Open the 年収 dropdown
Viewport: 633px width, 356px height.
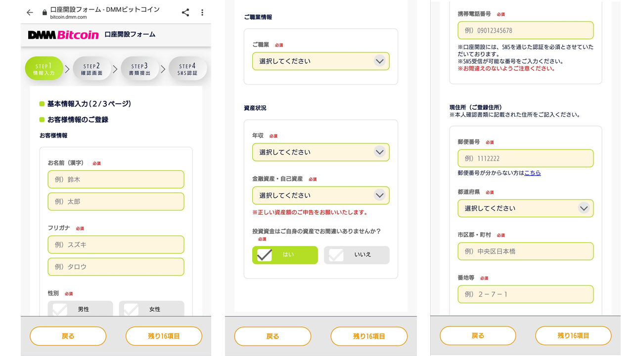pos(320,152)
